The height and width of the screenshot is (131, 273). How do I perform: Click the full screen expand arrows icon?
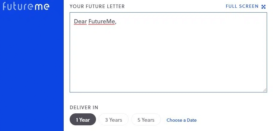(263, 7)
